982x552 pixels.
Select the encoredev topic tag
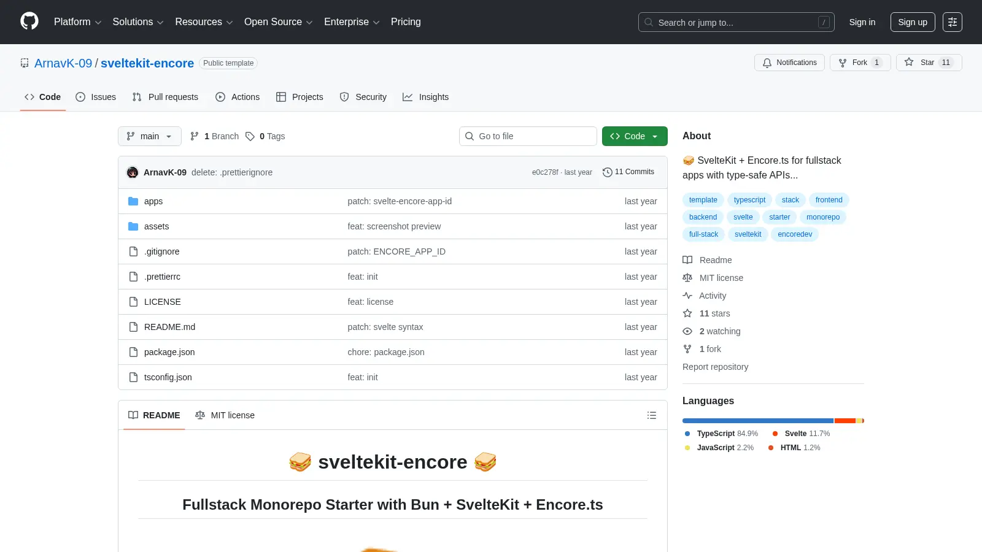[x=795, y=234]
